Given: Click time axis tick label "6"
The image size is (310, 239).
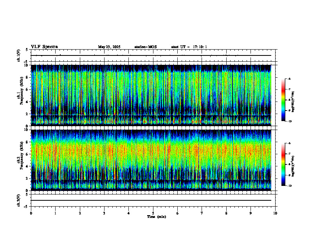Looking at the screenshot, I should 178,213.
